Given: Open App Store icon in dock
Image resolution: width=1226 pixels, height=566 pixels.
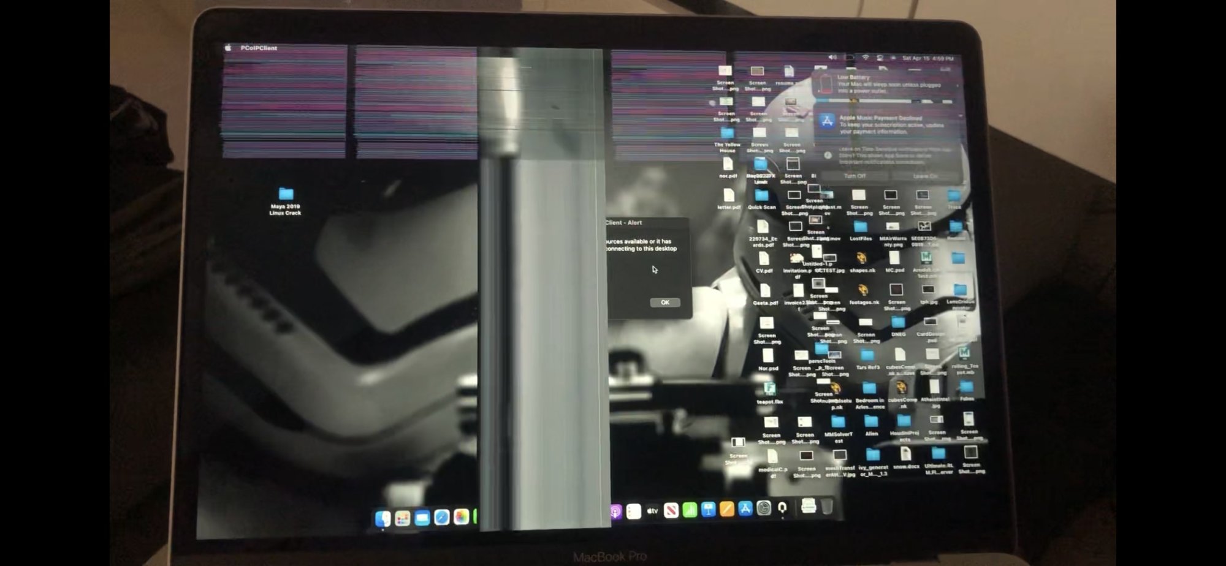Looking at the screenshot, I should pos(745,508).
